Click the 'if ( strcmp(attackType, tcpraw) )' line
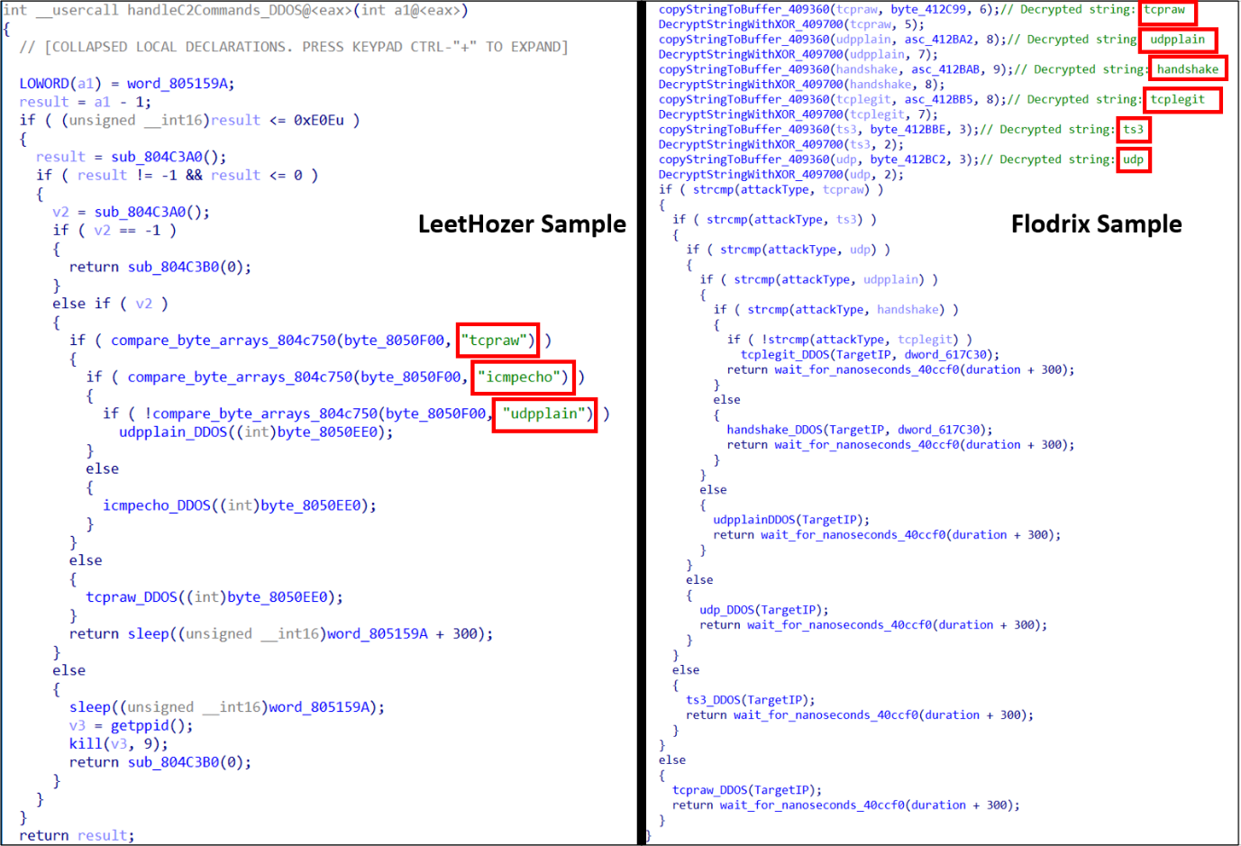The width and height of the screenshot is (1241, 846). [771, 189]
